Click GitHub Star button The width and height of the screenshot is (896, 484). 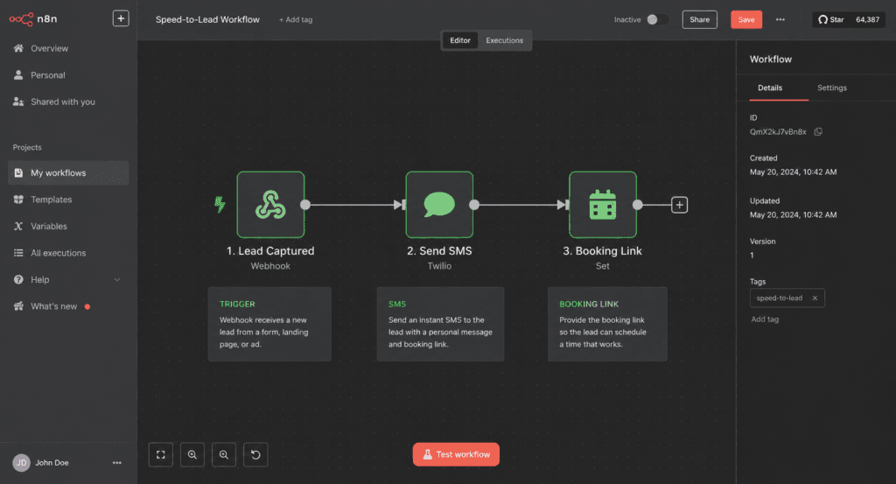coord(831,19)
